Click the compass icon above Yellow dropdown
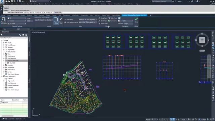Viewport: 215px width, 121px height. (x=119, y=18)
